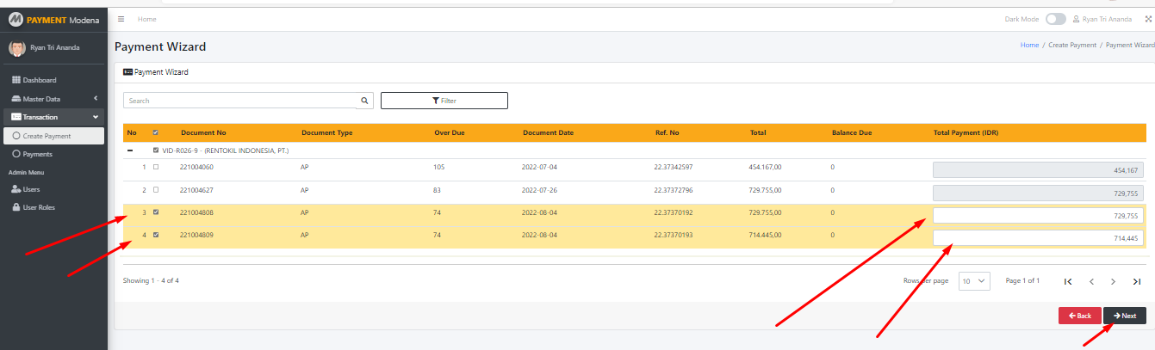
Task: Click the total payment field showing 714,445
Action: coord(1038,238)
